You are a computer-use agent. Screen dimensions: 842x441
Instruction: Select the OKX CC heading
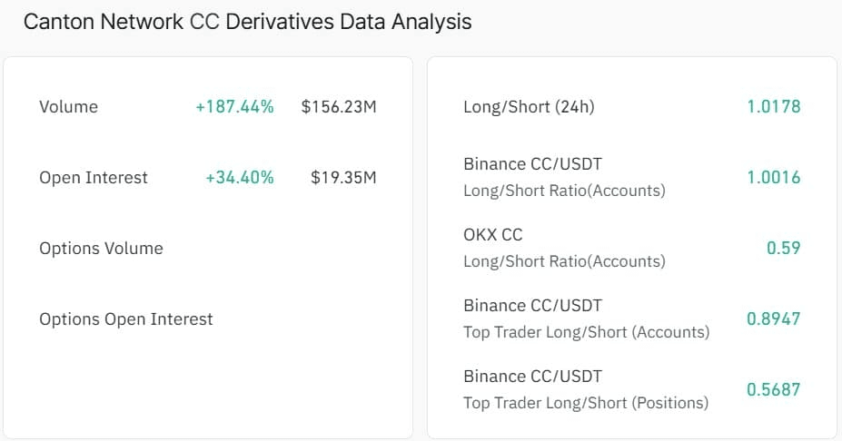[493, 235]
